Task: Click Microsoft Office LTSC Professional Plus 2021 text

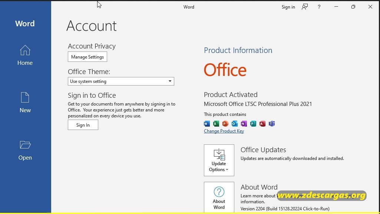Action: [x=258, y=104]
